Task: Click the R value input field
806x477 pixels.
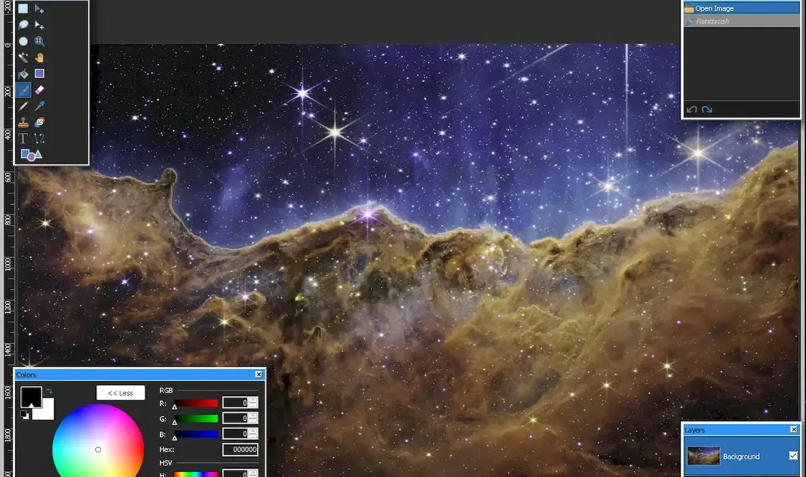Action: [236, 402]
